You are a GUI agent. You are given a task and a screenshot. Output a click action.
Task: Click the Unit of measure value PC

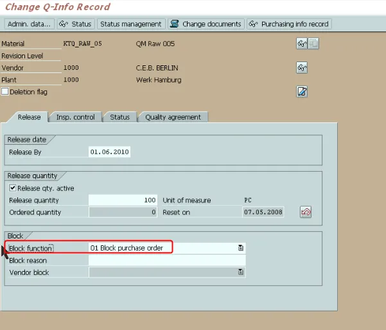248,200
